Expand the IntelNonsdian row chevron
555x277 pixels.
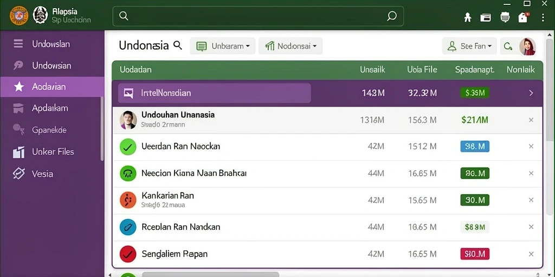tap(531, 93)
